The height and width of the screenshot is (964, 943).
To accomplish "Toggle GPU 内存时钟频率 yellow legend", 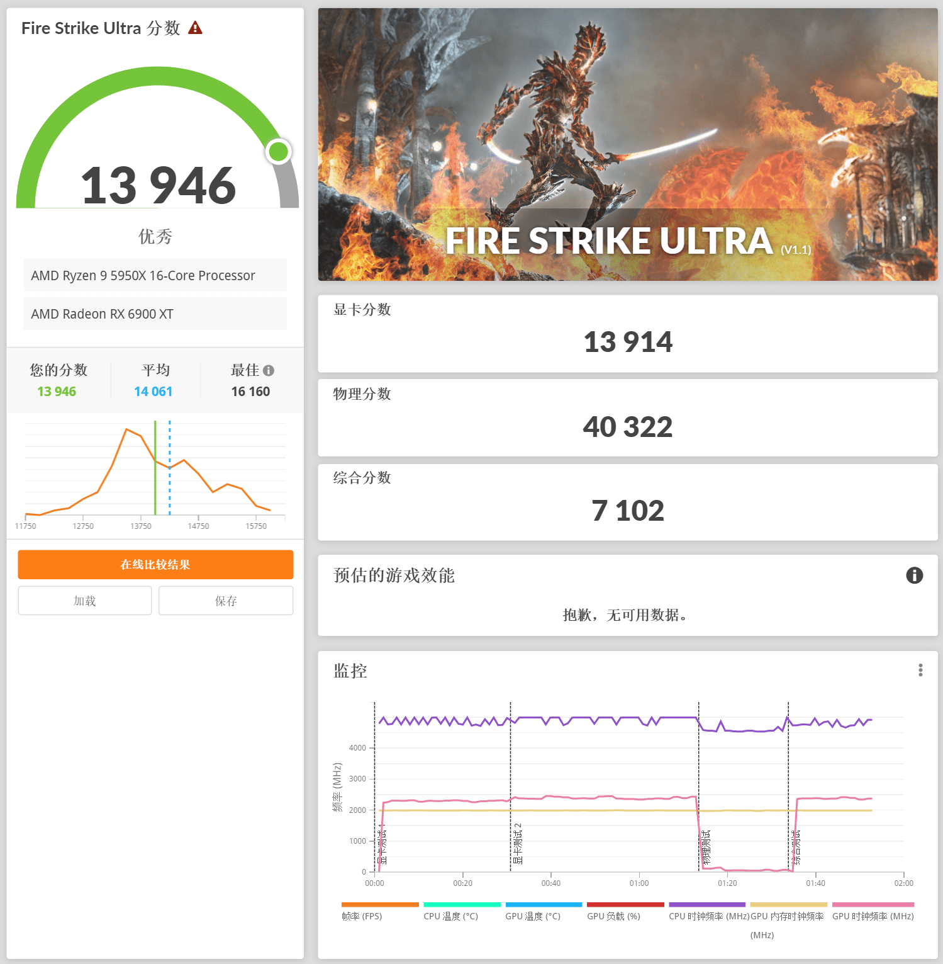I will (789, 905).
